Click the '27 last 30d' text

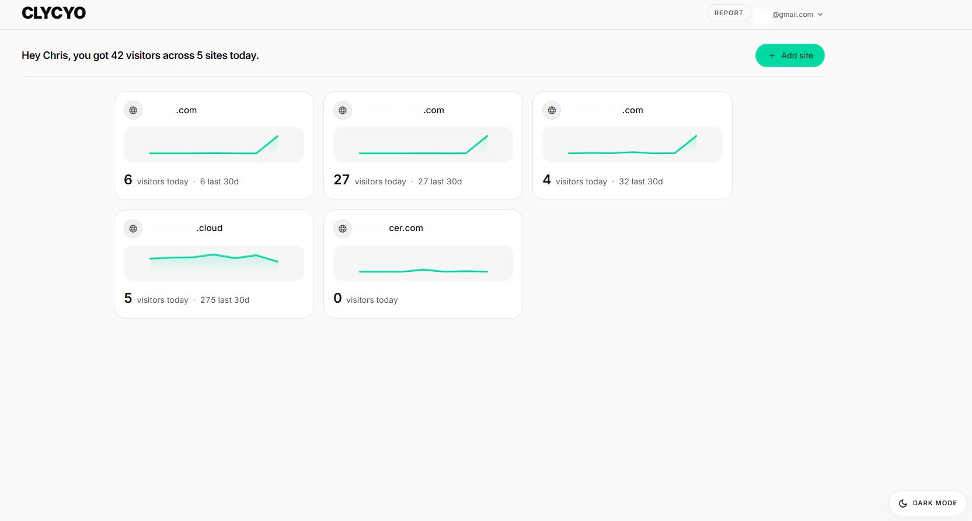440,181
